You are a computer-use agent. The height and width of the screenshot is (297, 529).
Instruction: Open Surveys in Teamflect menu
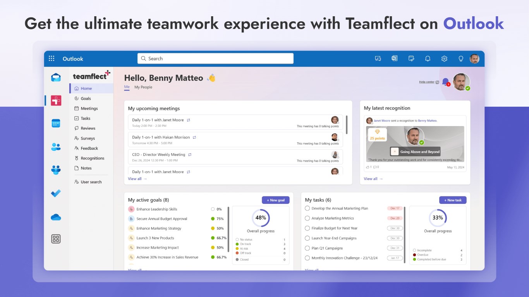[x=91, y=138]
